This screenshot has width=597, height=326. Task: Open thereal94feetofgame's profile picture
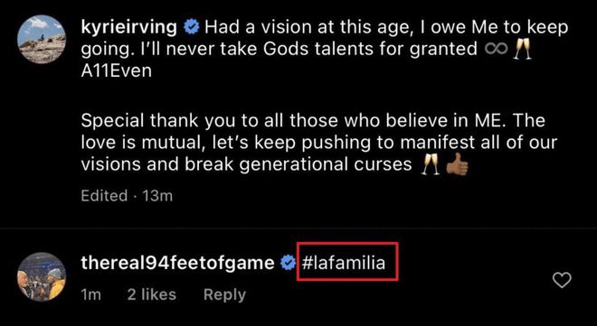[42, 276]
